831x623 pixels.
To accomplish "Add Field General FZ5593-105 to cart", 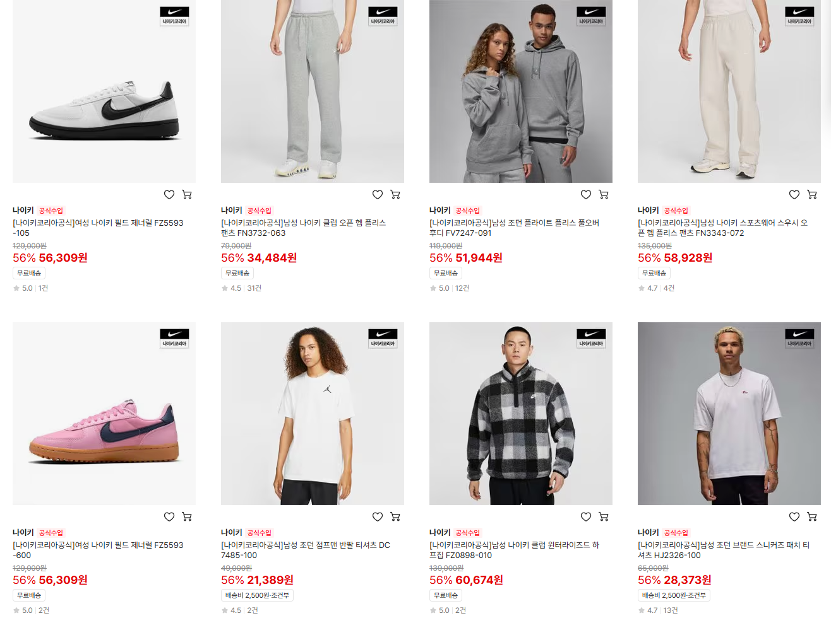I will coord(187,195).
